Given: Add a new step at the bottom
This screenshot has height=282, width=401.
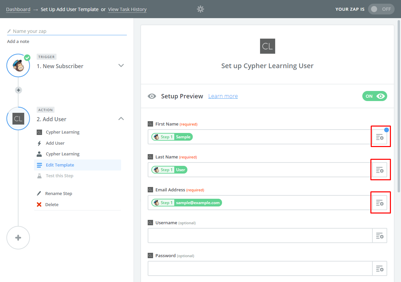Looking at the screenshot, I should click(18, 238).
